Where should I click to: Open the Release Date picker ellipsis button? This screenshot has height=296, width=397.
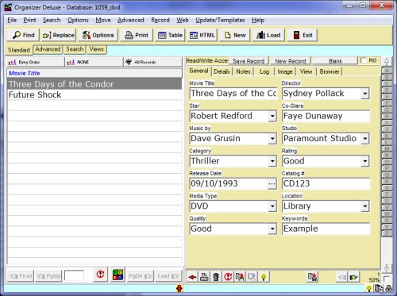coord(272,183)
